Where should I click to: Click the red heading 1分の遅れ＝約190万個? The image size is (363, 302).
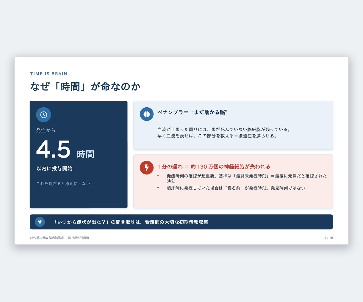(x=214, y=166)
